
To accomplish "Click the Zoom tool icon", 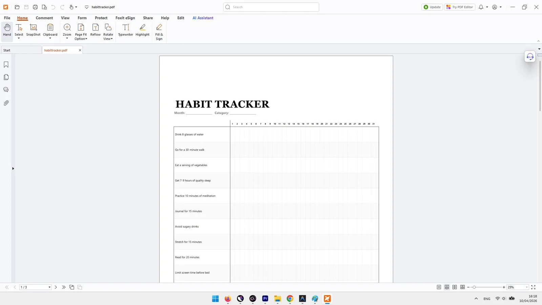I will click(x=67, y=27).
